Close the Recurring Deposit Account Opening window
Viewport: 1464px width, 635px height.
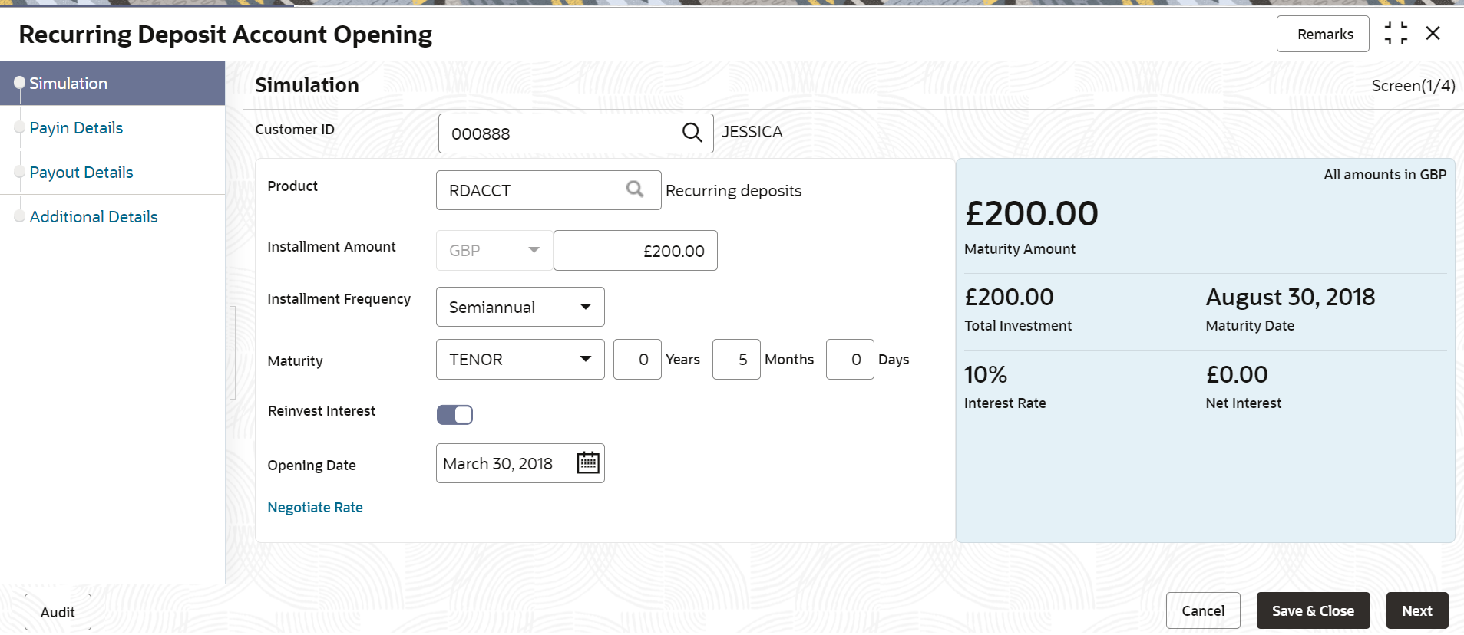[1433, 34]
